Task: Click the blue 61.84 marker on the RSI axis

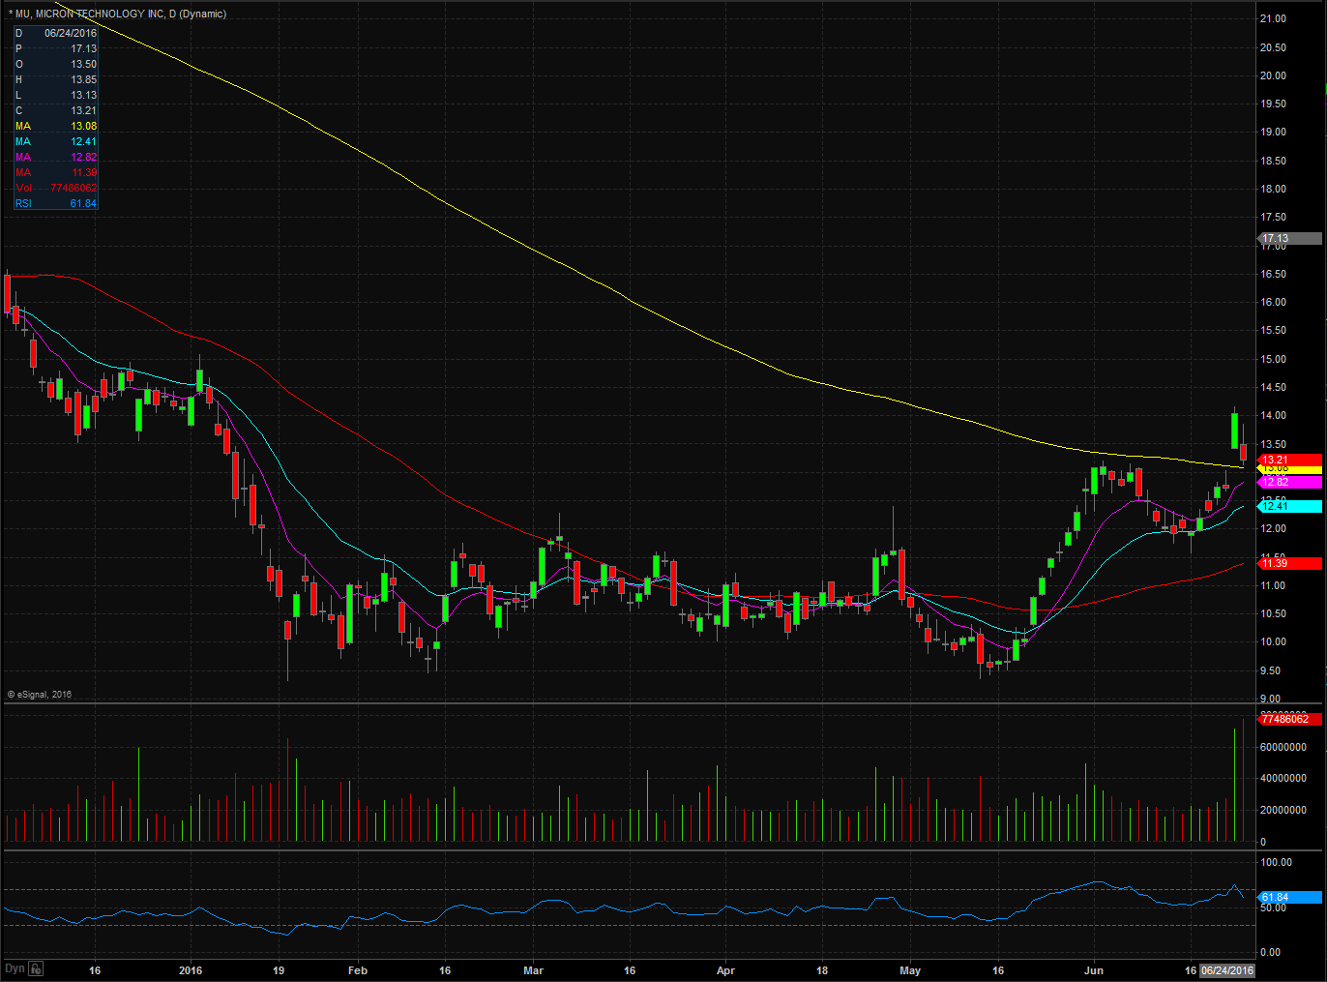Action: [1290, 897]
